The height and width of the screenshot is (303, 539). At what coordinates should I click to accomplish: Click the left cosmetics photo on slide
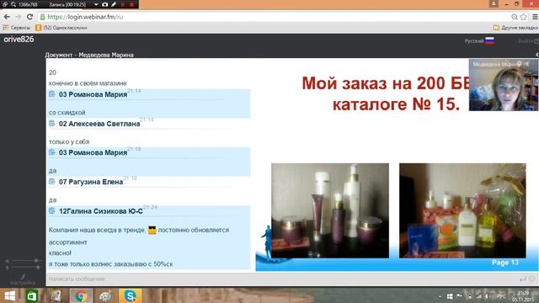coord(330,210)
